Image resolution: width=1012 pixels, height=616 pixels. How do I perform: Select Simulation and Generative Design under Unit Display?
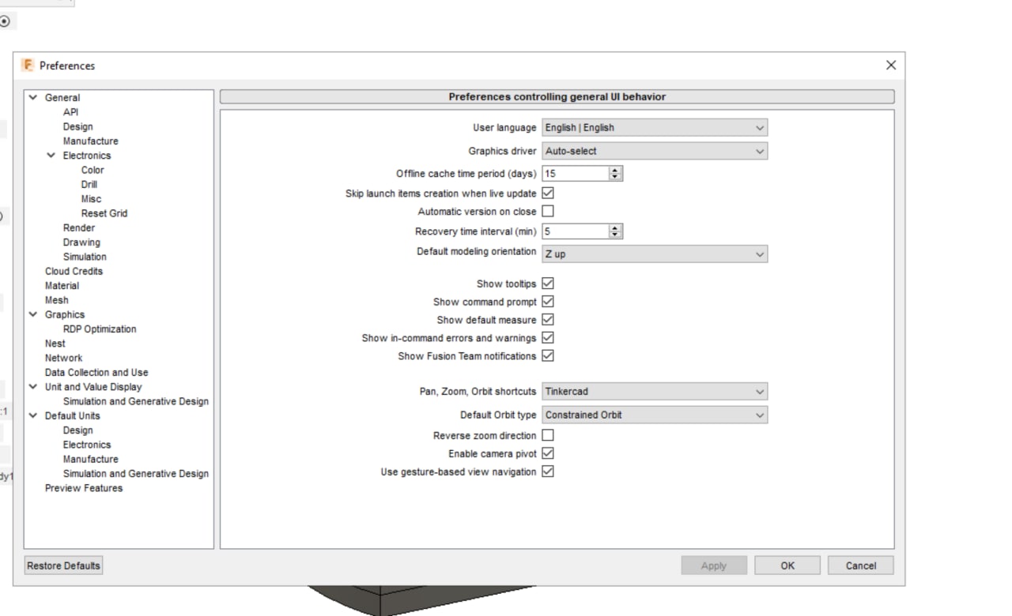[x=136, y=401]
